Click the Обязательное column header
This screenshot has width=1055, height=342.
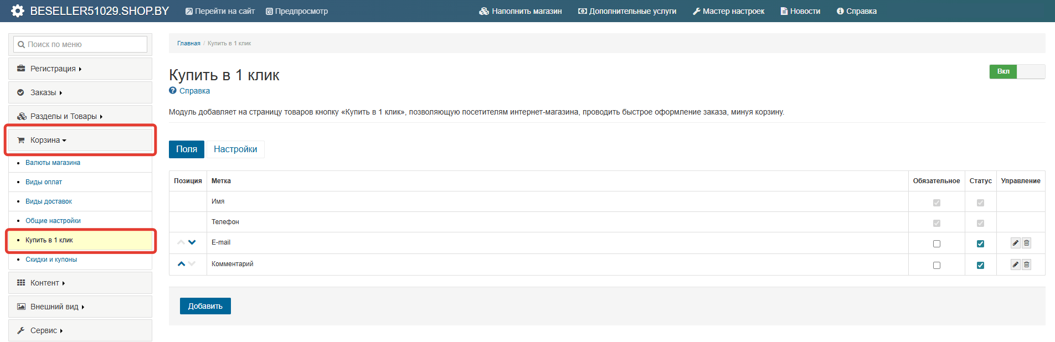[x=936, y=181]
